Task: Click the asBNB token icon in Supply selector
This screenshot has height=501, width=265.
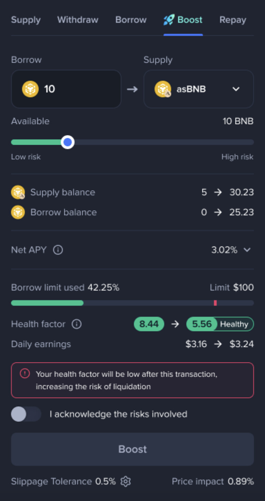Action: coord(163,89)
